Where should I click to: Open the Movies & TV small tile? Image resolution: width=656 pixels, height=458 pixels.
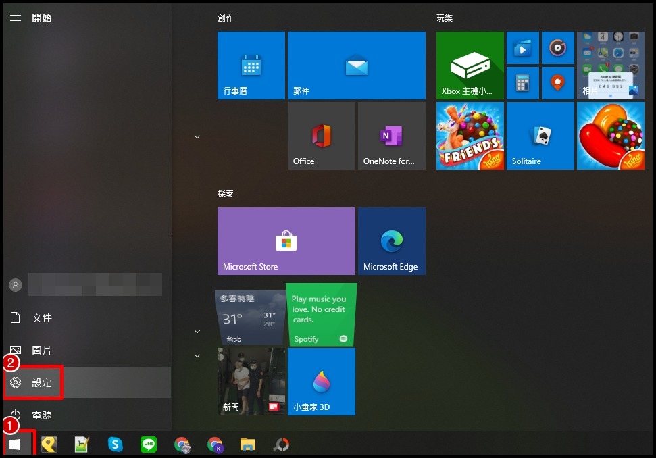click(x=522, y=48)
